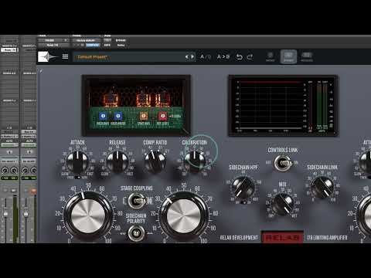Copy settings with the A>B button
The width and height of the screenshot is (371, 278).
(x=223, y=56)
